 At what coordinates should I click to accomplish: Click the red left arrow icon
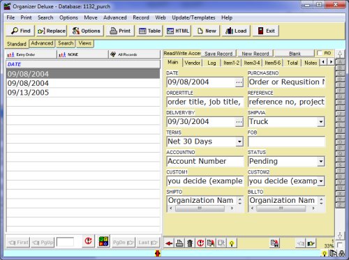pyautogui.click(x=169, y=243)
